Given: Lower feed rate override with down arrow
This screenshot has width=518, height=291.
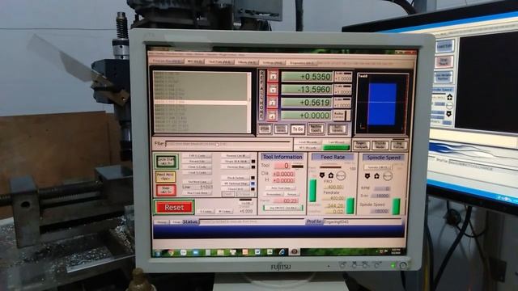Looking at the screenshot, I should click(x=322, y=175).
